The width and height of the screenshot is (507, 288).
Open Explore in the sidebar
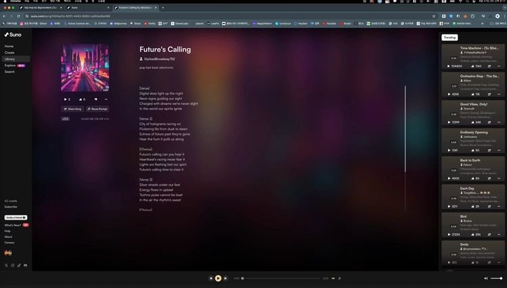click(x=10, y=66)
